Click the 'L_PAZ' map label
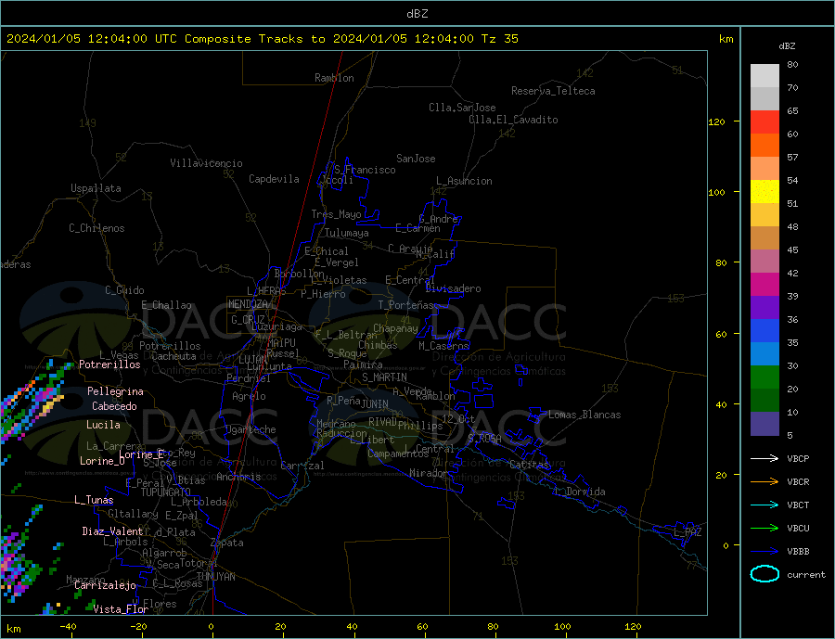835x639 pixels. [x=688, y=532]
